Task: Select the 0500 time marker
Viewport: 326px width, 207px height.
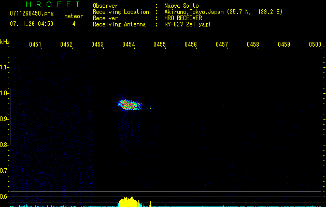Action: [x=315, y=45]
